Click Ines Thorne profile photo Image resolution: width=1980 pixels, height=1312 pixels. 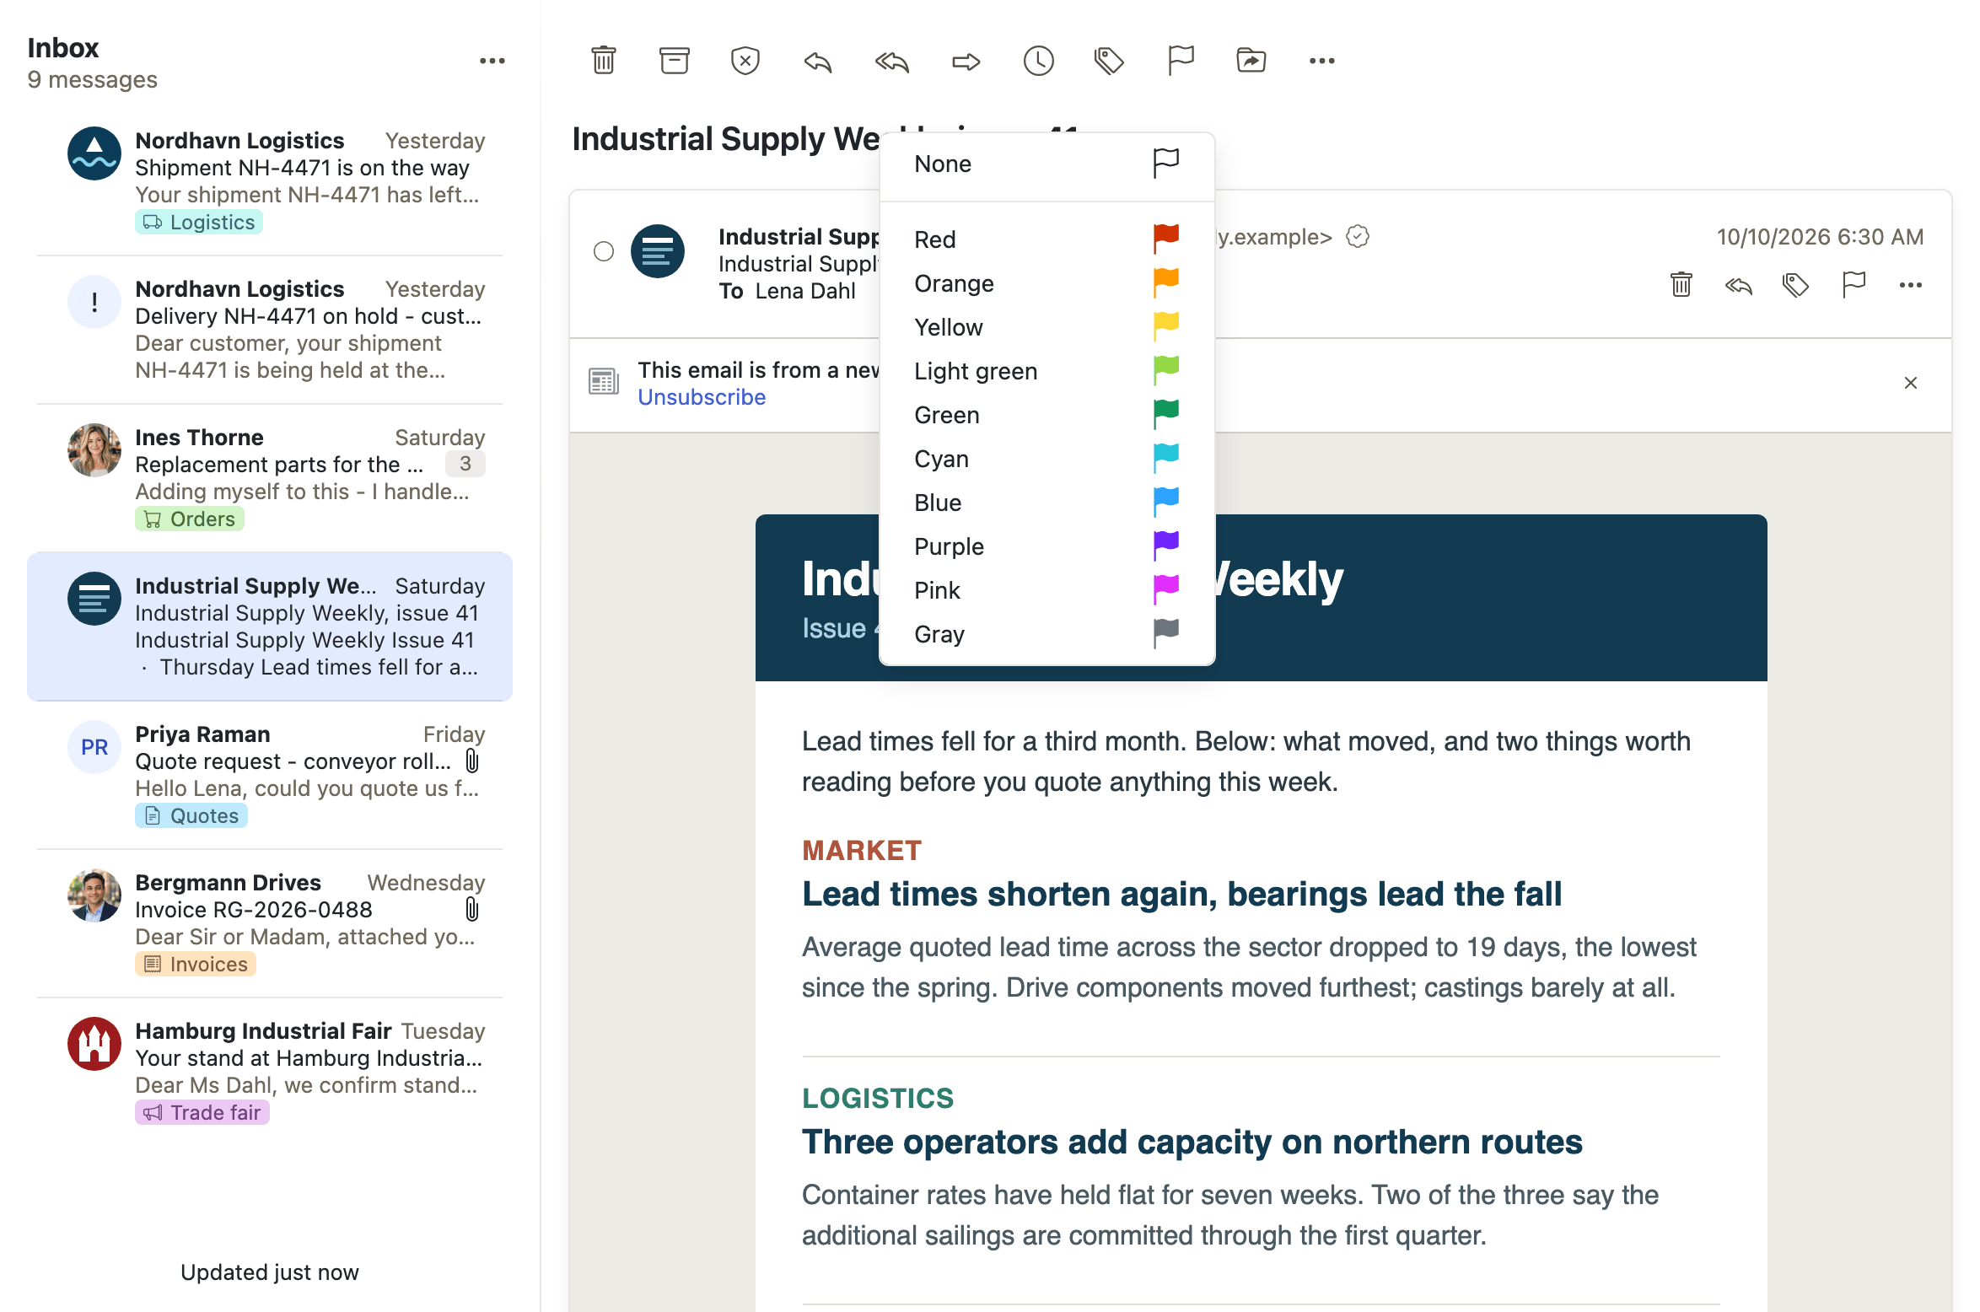click(x=94, y=450)
